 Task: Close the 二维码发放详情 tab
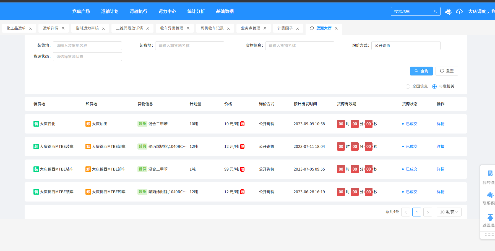point(148,28)
